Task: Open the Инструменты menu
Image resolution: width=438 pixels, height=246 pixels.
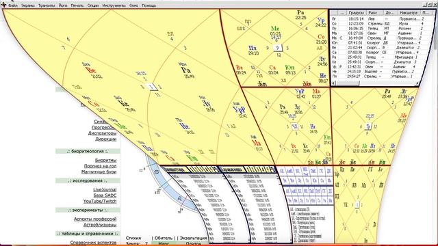Action: (114, 5)
